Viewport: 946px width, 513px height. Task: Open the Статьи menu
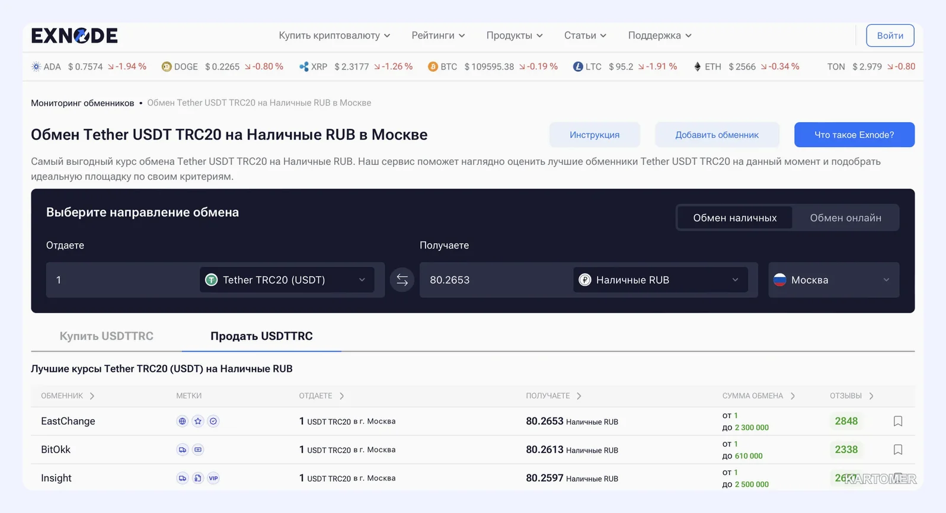(585, 36)
